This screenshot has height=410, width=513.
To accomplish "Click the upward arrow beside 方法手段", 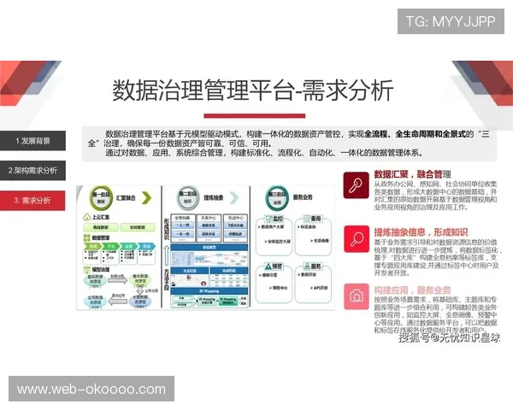I will tap(166, 255).
